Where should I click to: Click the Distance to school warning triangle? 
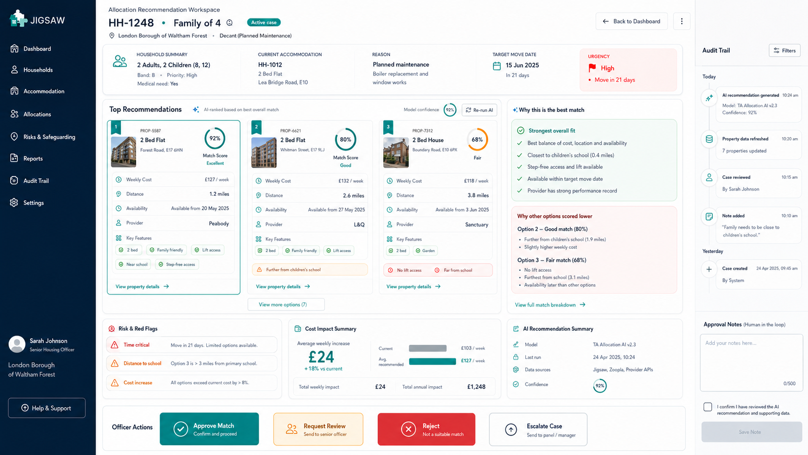point(115,364)
